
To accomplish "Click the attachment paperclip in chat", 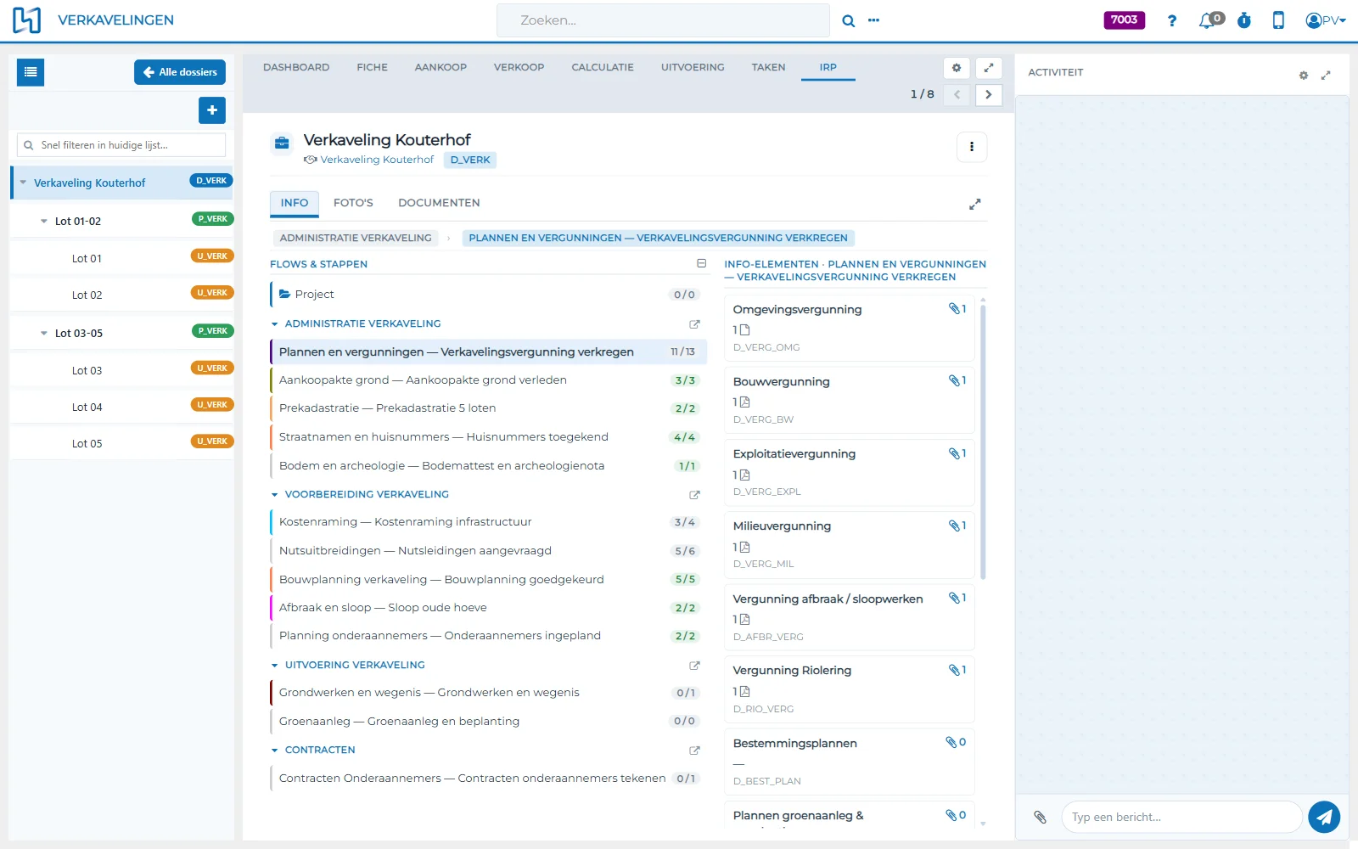I will click(1040, 817).
